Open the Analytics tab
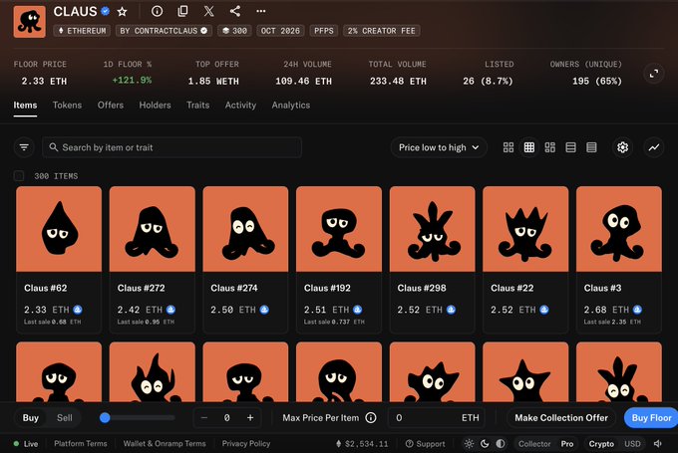The width and height of the screenshot is (678, 453). coord(290,105)
